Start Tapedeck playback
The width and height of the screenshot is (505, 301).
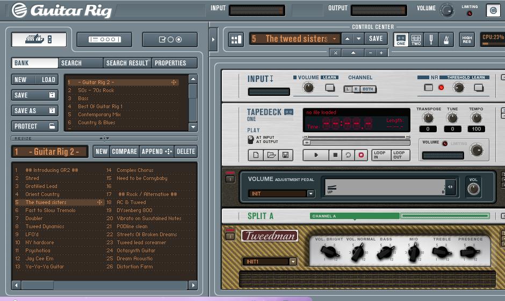(316, 155)
